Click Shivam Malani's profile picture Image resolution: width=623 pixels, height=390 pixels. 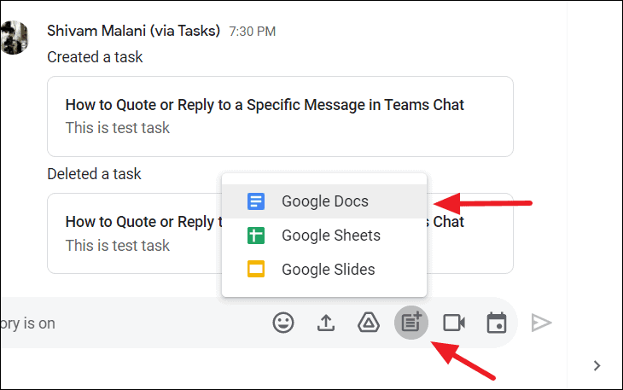(x=15, y=38)
